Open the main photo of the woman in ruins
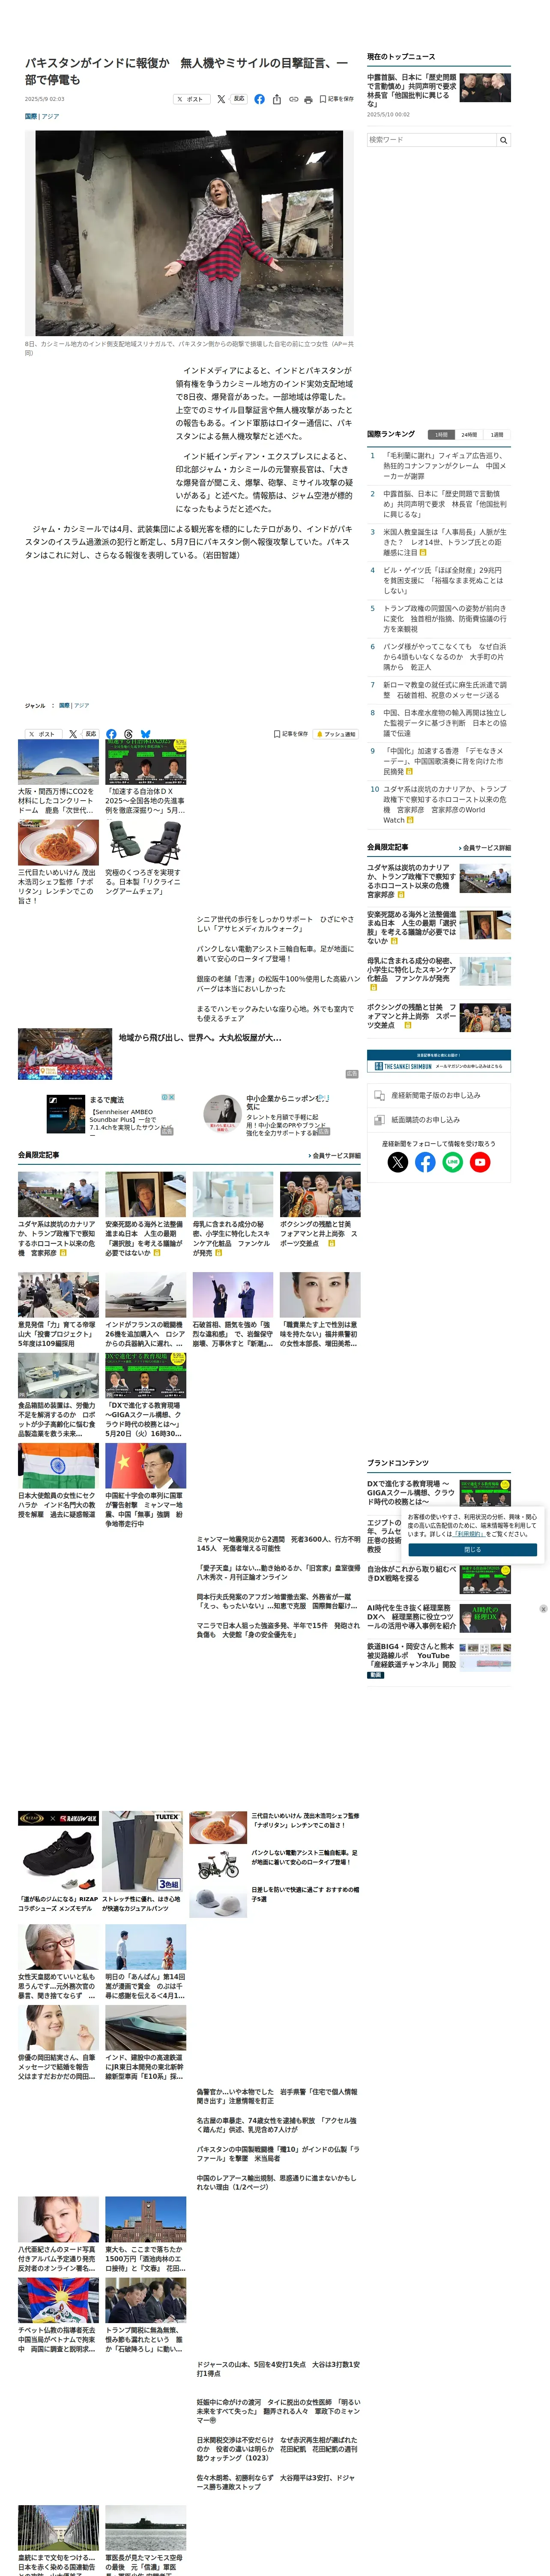Screen dimensions: 550x2576 click(190, 233)
